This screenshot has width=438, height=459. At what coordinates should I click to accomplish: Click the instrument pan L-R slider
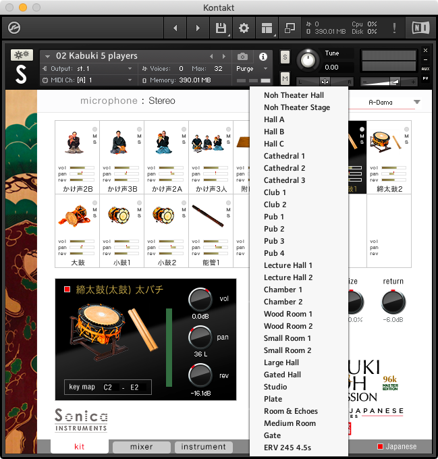coord(325,82)
